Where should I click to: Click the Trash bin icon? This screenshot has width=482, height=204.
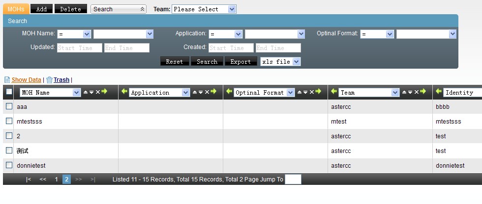click(49, 80)
